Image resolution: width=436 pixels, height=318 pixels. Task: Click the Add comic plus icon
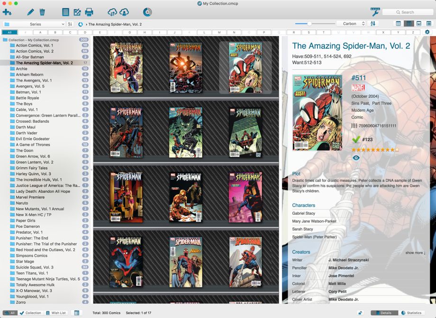pos(7,12)
